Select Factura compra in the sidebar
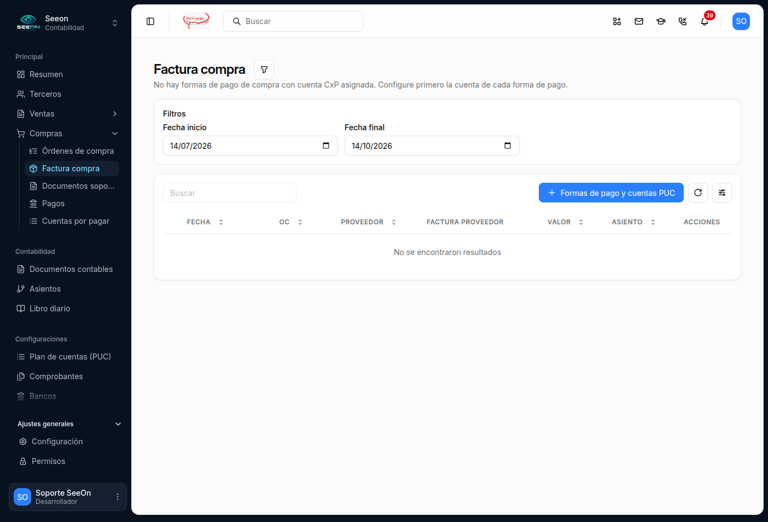 click(x=72, y=169)
